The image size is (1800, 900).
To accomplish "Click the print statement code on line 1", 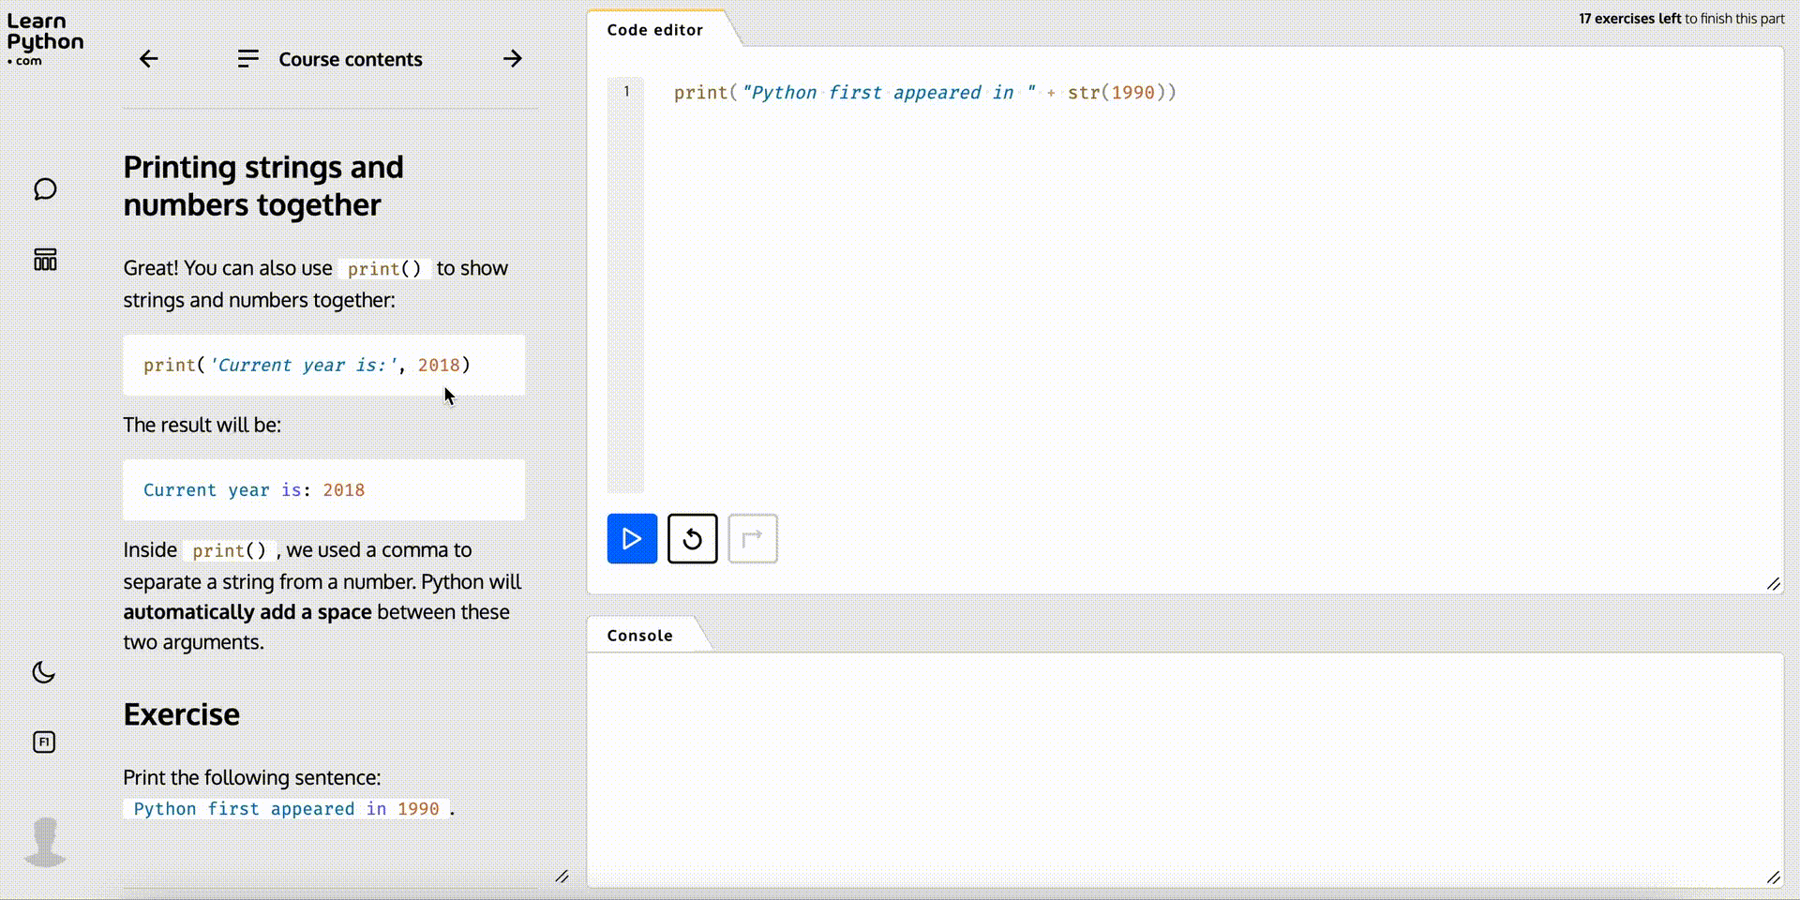I will (x=923, y=92).
